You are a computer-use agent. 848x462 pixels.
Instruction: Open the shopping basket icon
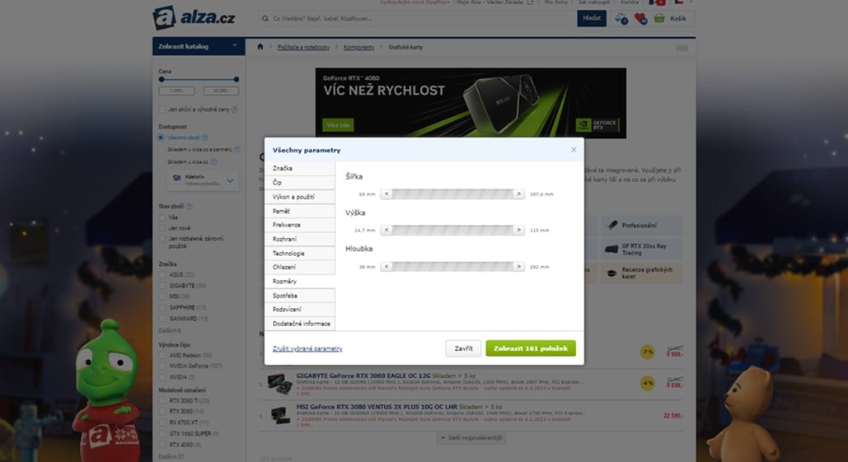click(x=659, y=18)
